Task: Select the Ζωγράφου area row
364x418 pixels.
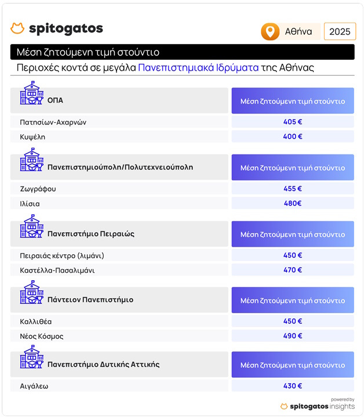Action: (x=119, y=189)
